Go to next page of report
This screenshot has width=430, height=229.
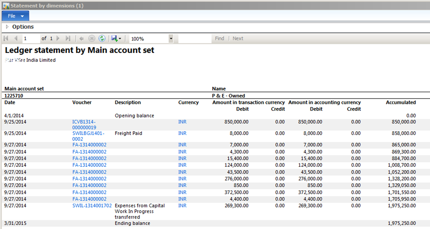pyautogui.click(x=58, y=39)
